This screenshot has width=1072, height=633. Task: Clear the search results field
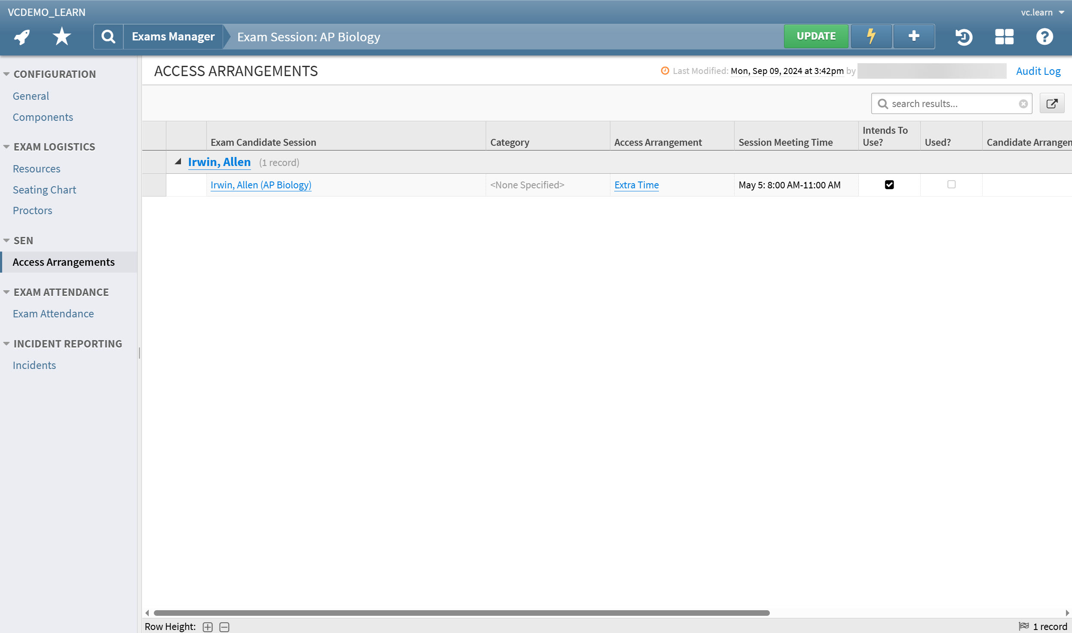pos(1023,104)
